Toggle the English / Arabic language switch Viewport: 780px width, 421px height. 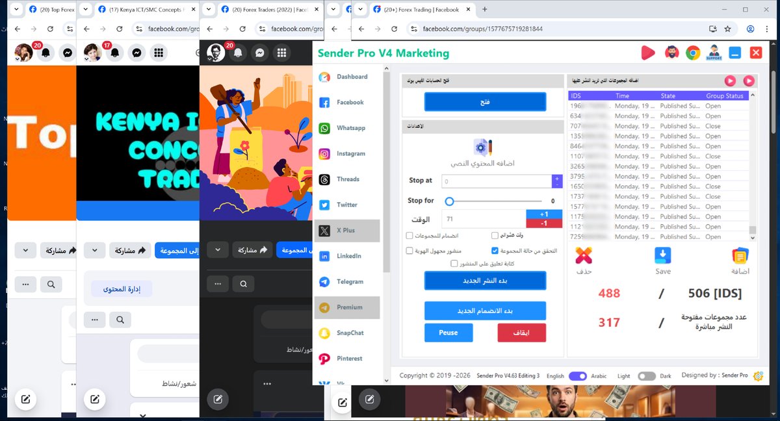[578, 376]
